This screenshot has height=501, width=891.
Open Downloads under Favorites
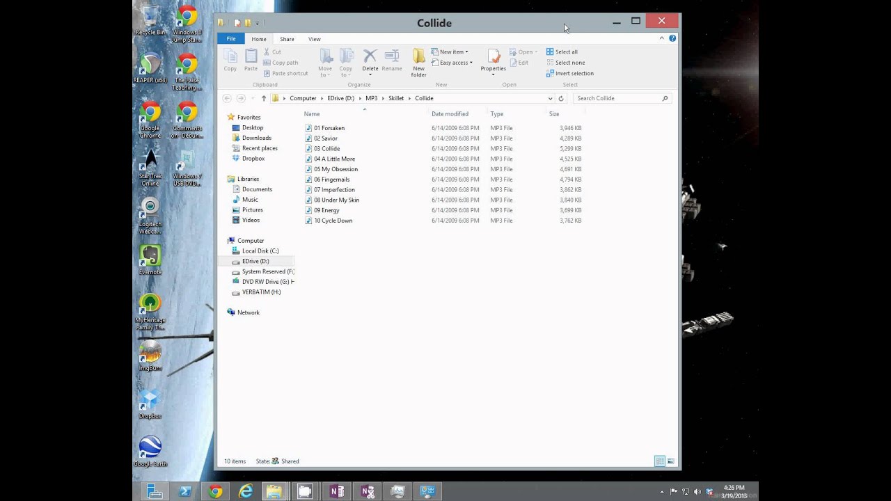(257, 138)
